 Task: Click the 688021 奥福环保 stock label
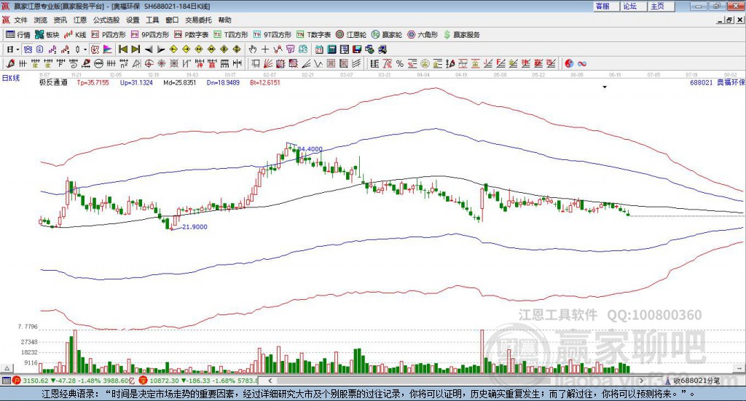click(718, 83)
